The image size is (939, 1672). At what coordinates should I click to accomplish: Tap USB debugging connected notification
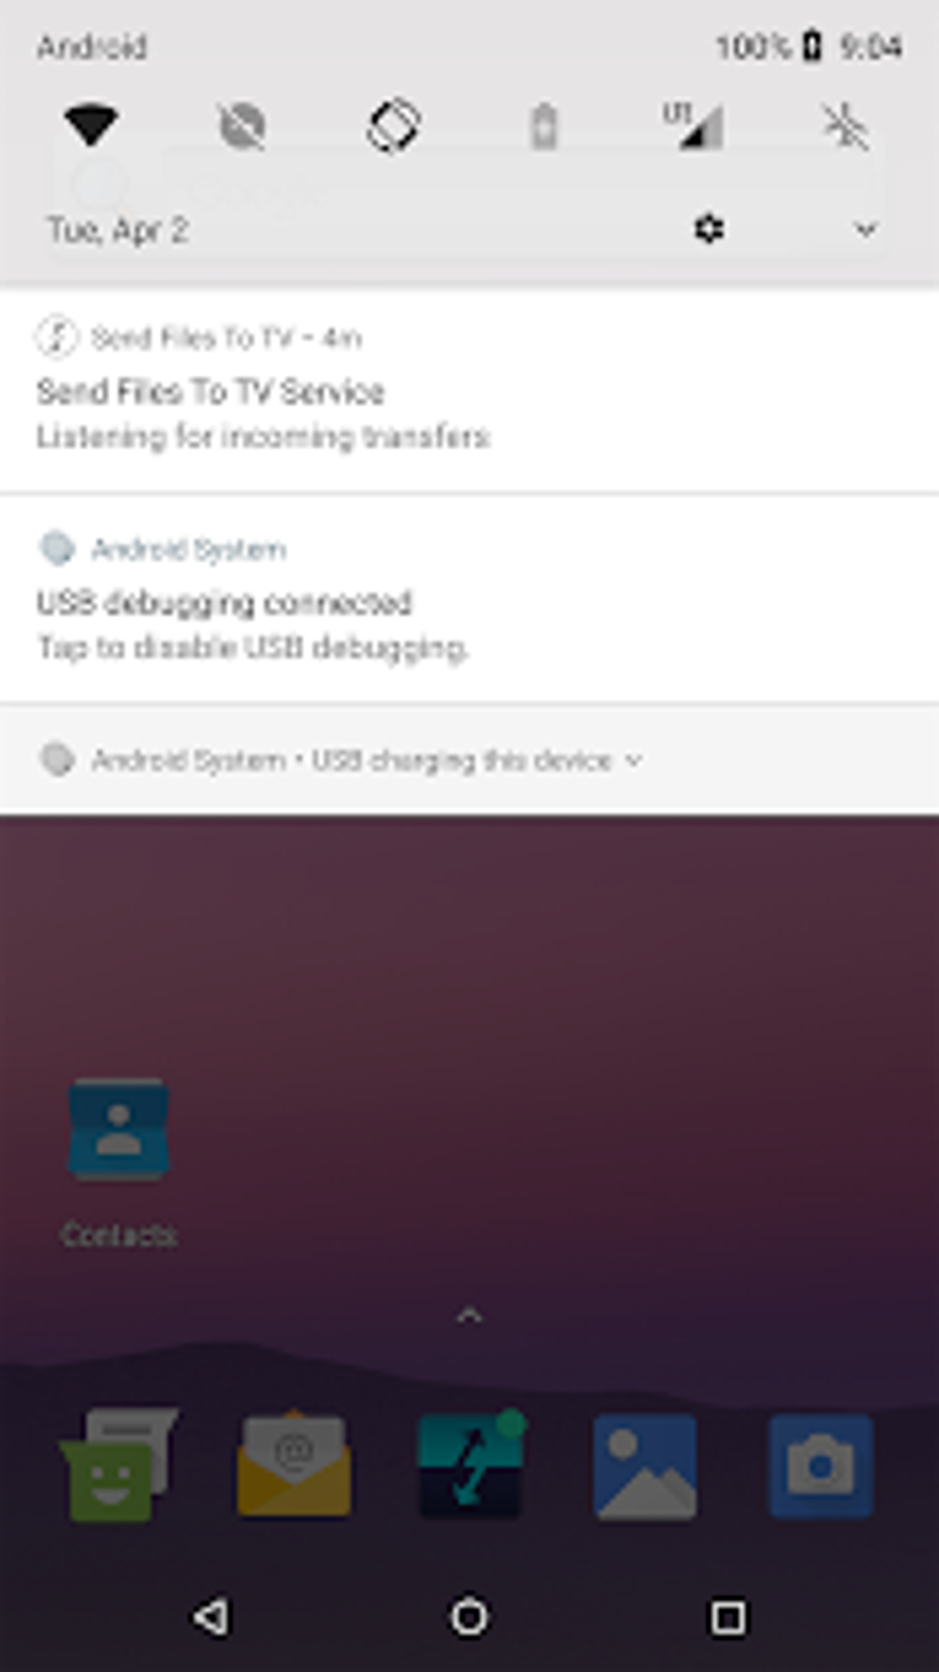469,598
